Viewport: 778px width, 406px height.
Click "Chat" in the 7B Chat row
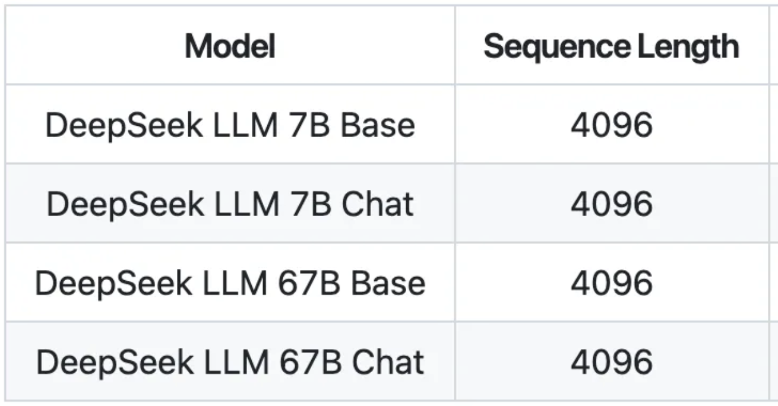377,204
